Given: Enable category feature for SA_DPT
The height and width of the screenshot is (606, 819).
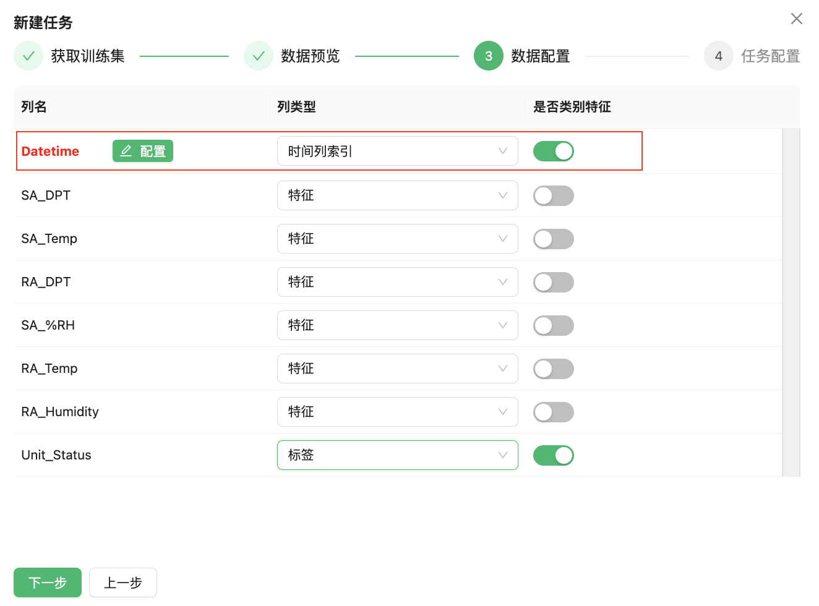Looking at the screenshot, I should (554, 195).
